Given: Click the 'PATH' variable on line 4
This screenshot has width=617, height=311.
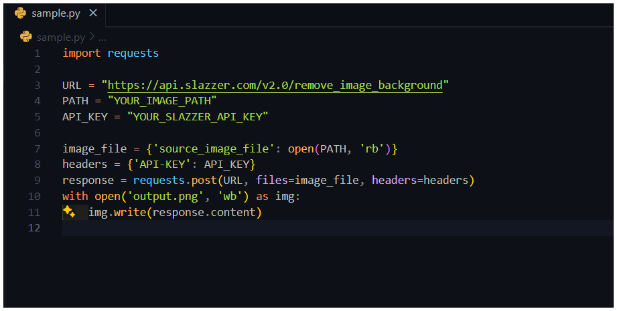Looking at the screenshot, I should [75, 101].
